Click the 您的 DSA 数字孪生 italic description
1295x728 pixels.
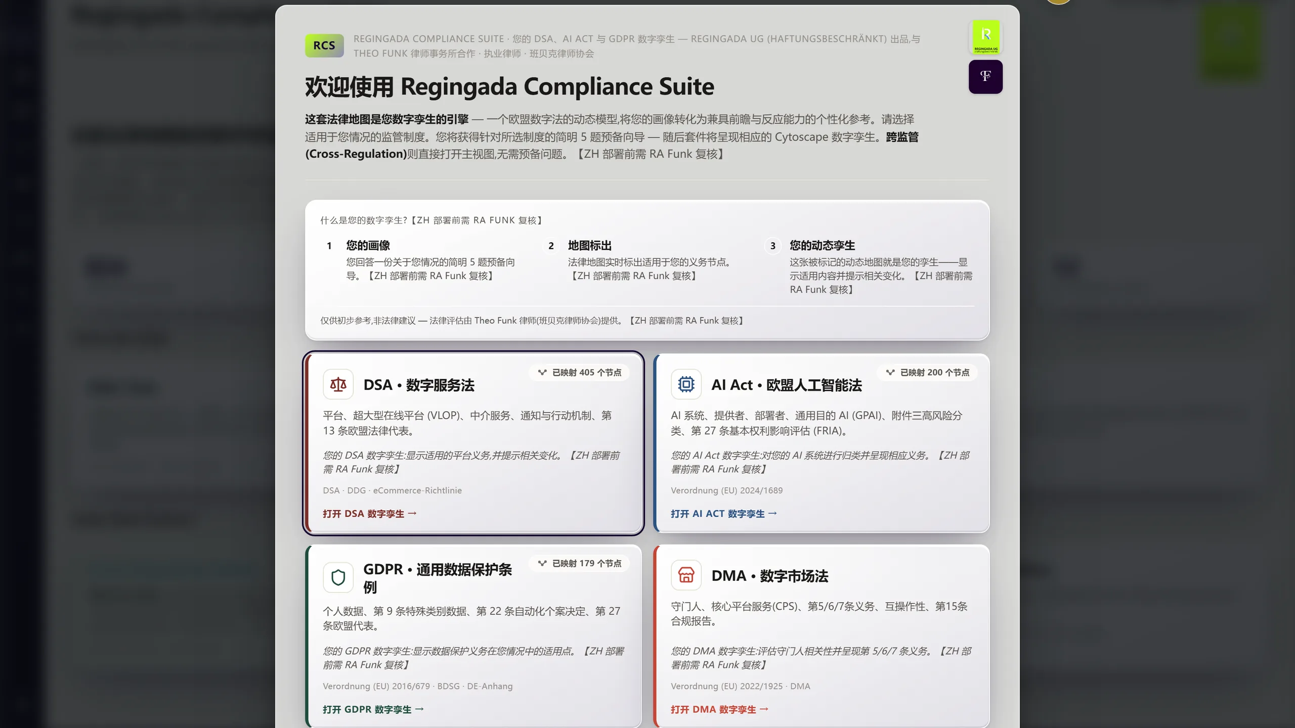coord(471,462)
